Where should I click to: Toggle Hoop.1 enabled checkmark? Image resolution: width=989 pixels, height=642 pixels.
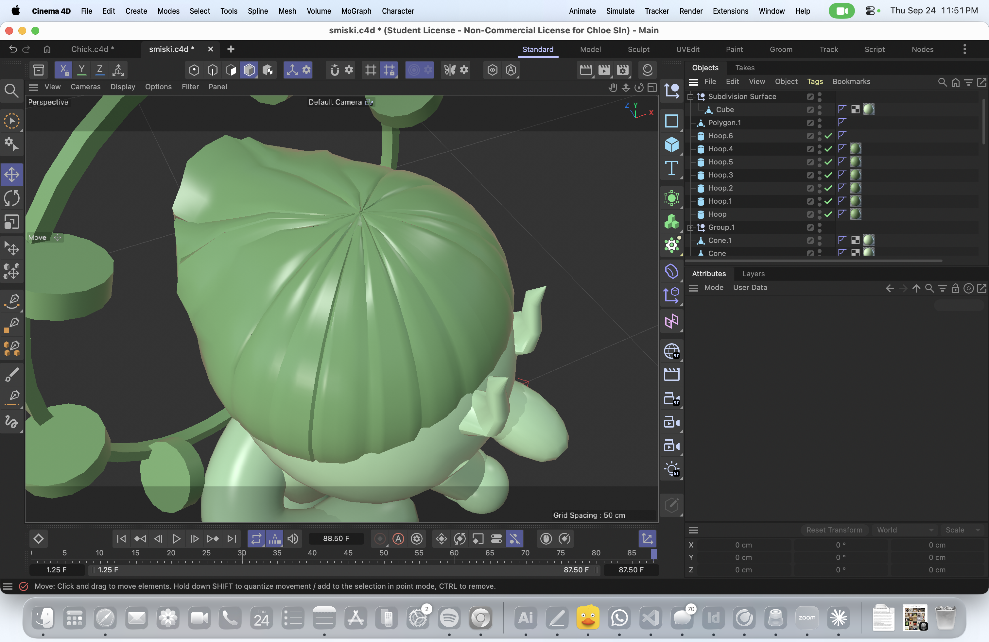coord(828,201)
